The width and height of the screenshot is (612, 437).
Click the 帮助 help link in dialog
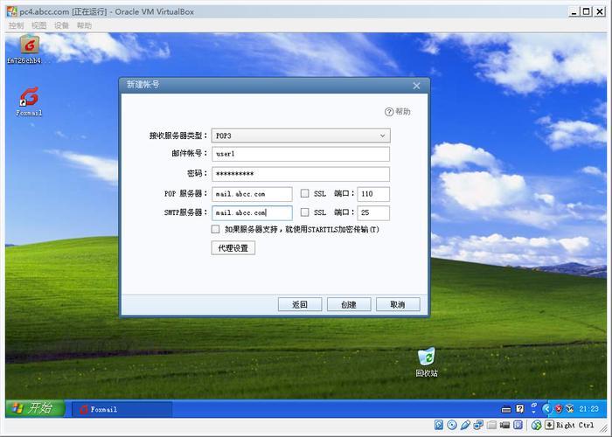pos(403,112)
